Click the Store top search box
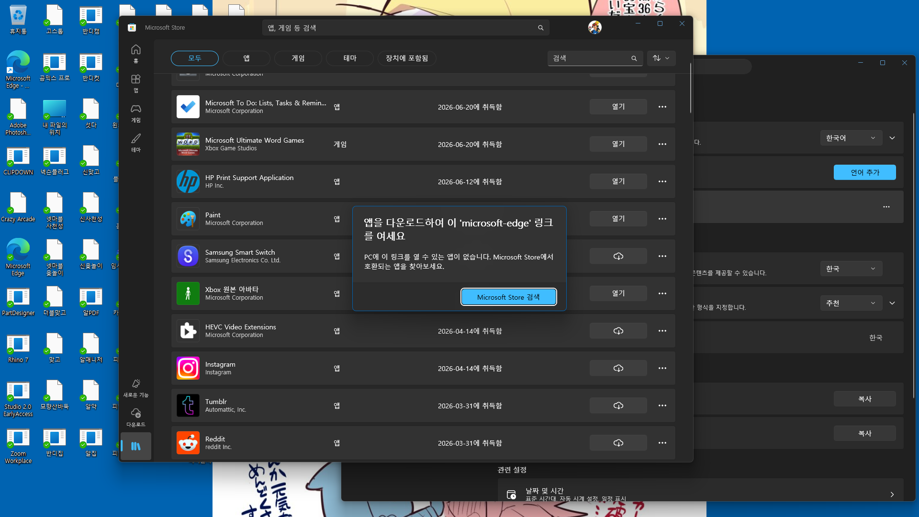The width and height of the screenshot is (919, 517). (x=405, y=28)
